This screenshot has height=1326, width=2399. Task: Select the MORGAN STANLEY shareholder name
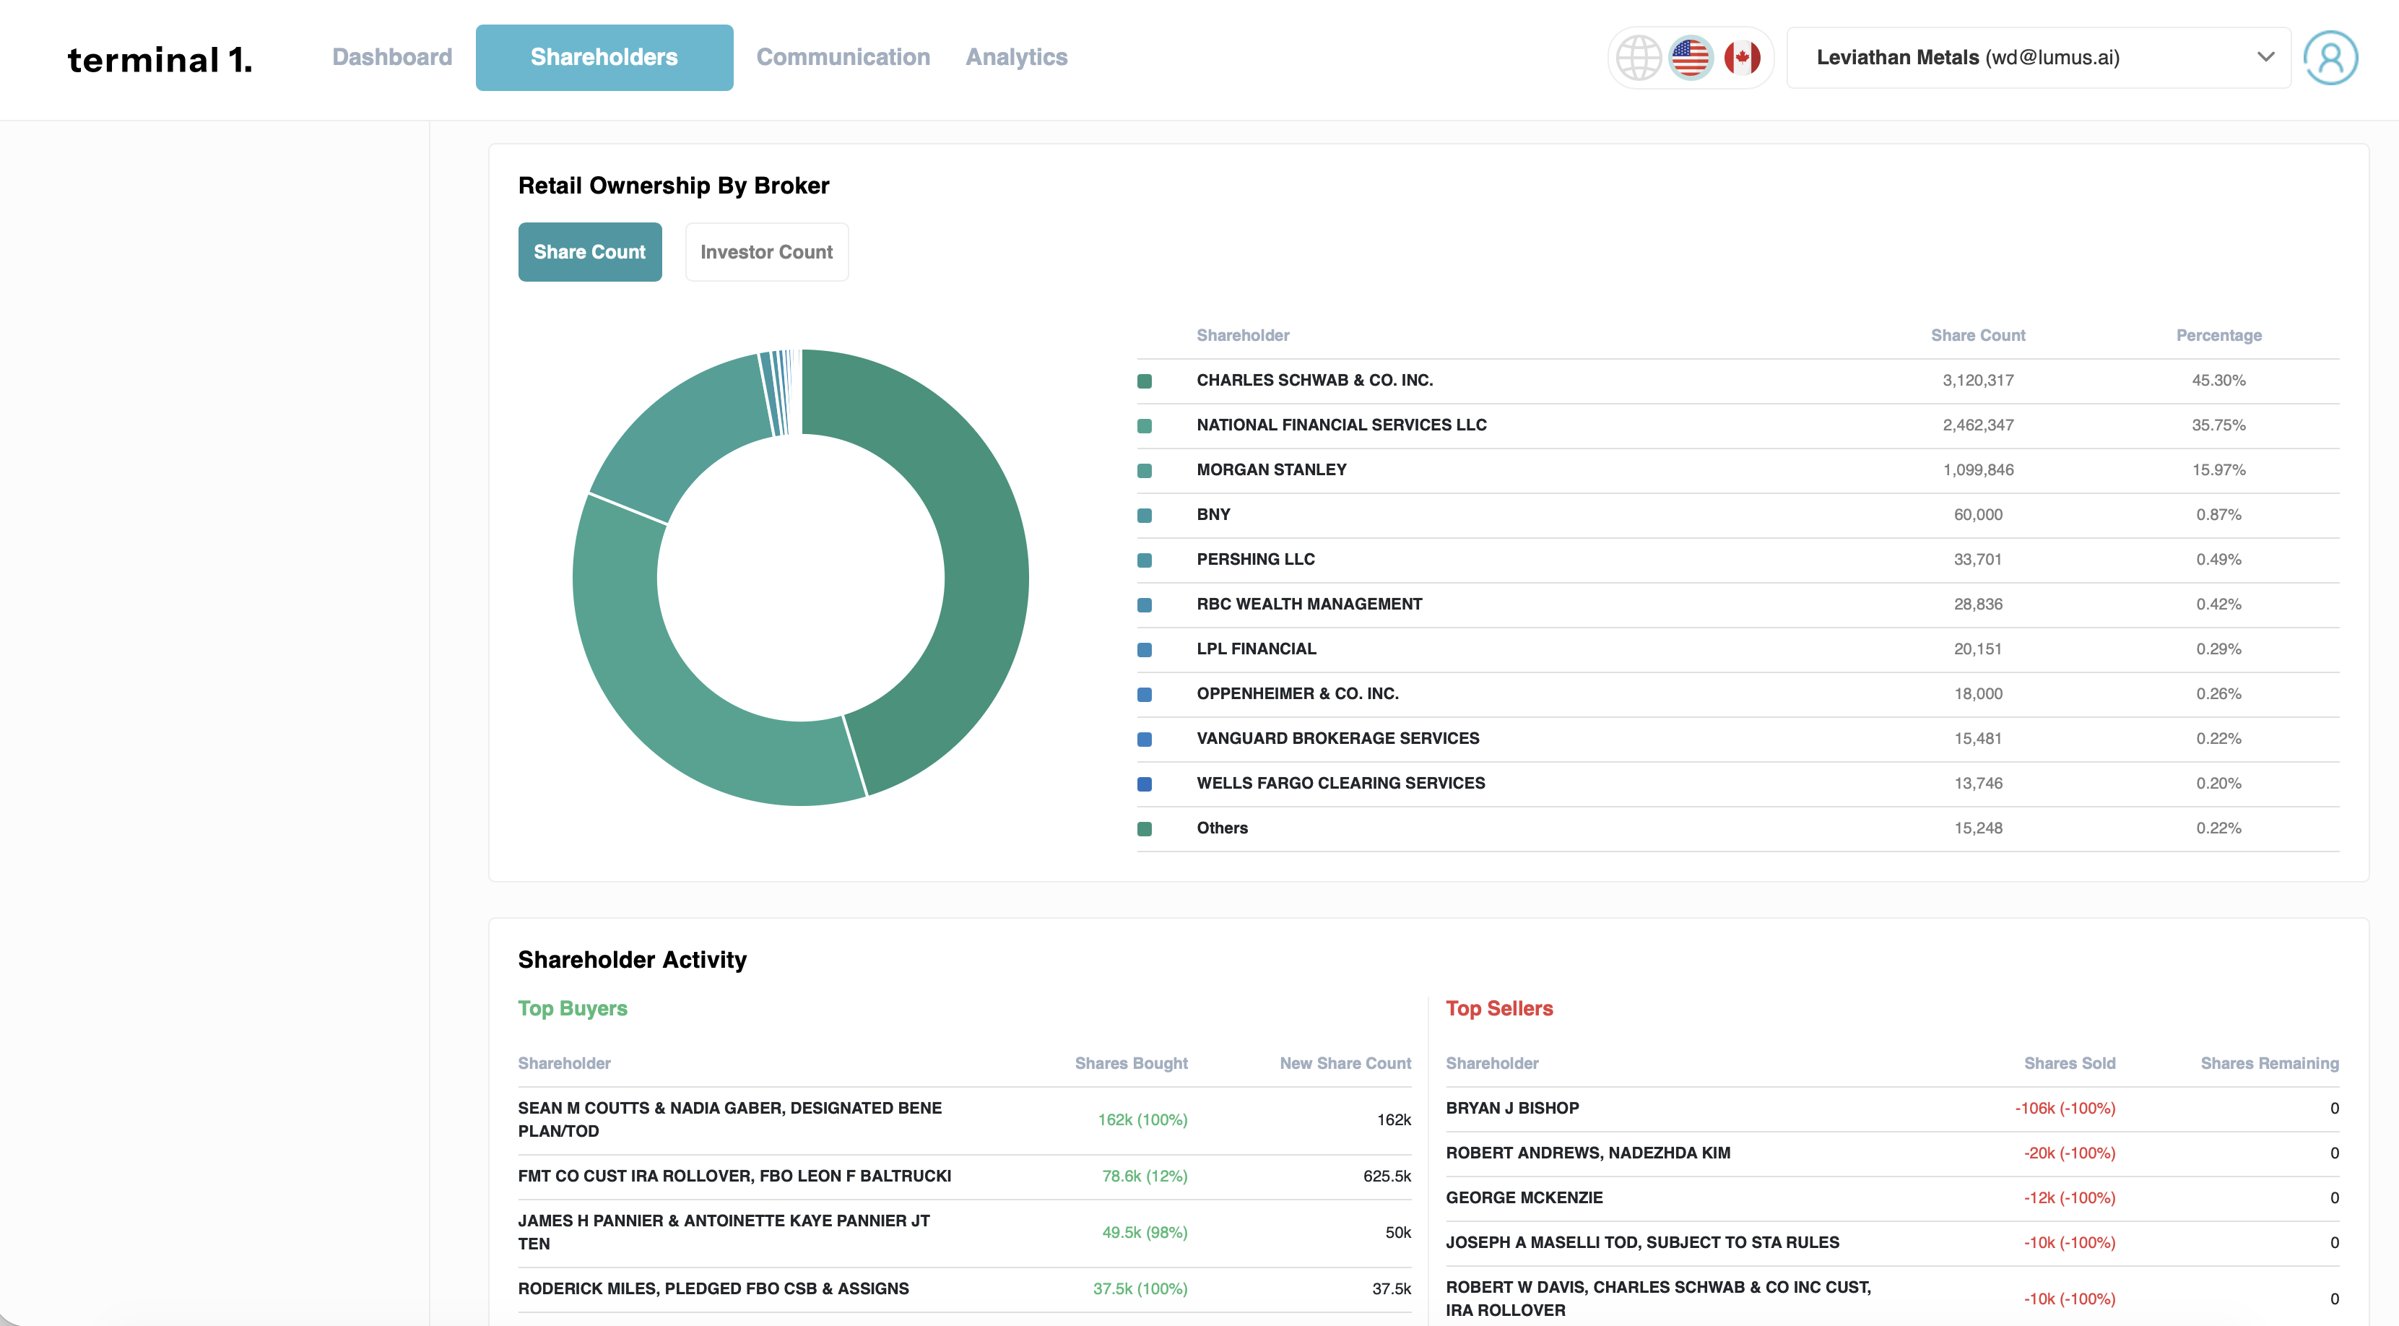click(x=1271, y=469)
